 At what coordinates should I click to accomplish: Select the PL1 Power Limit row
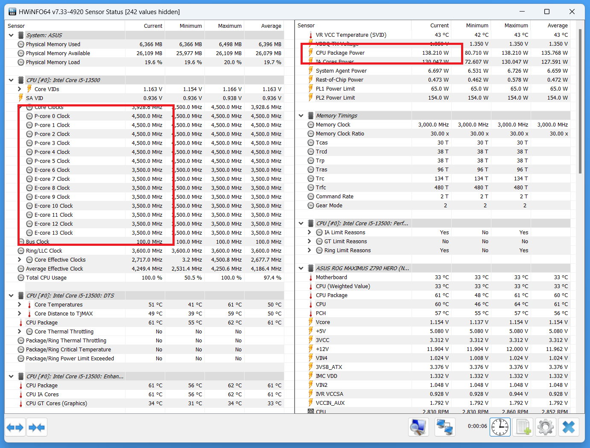335,89
